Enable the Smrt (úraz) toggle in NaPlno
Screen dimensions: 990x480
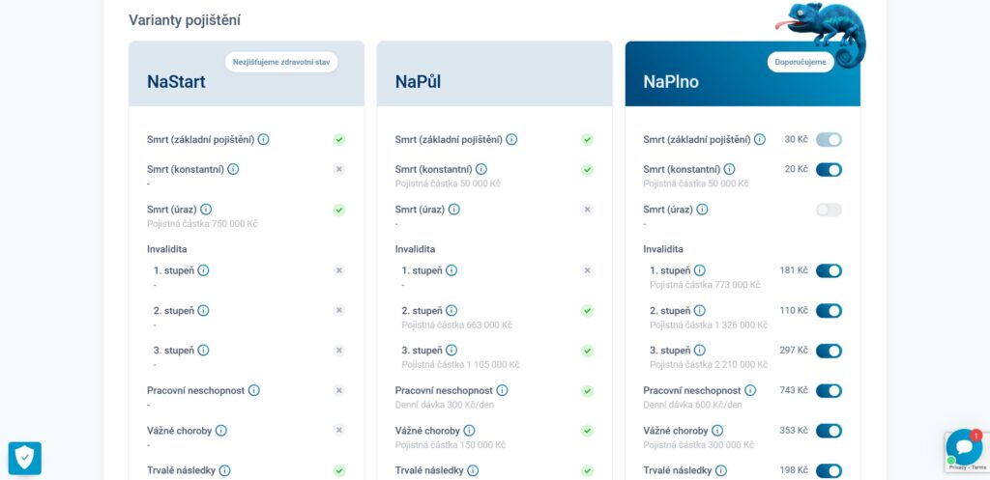pyautogui.click(x=829, y=210)
